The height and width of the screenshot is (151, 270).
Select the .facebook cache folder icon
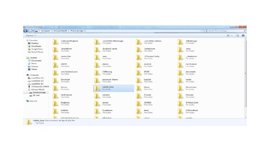[x=97, y=50]
